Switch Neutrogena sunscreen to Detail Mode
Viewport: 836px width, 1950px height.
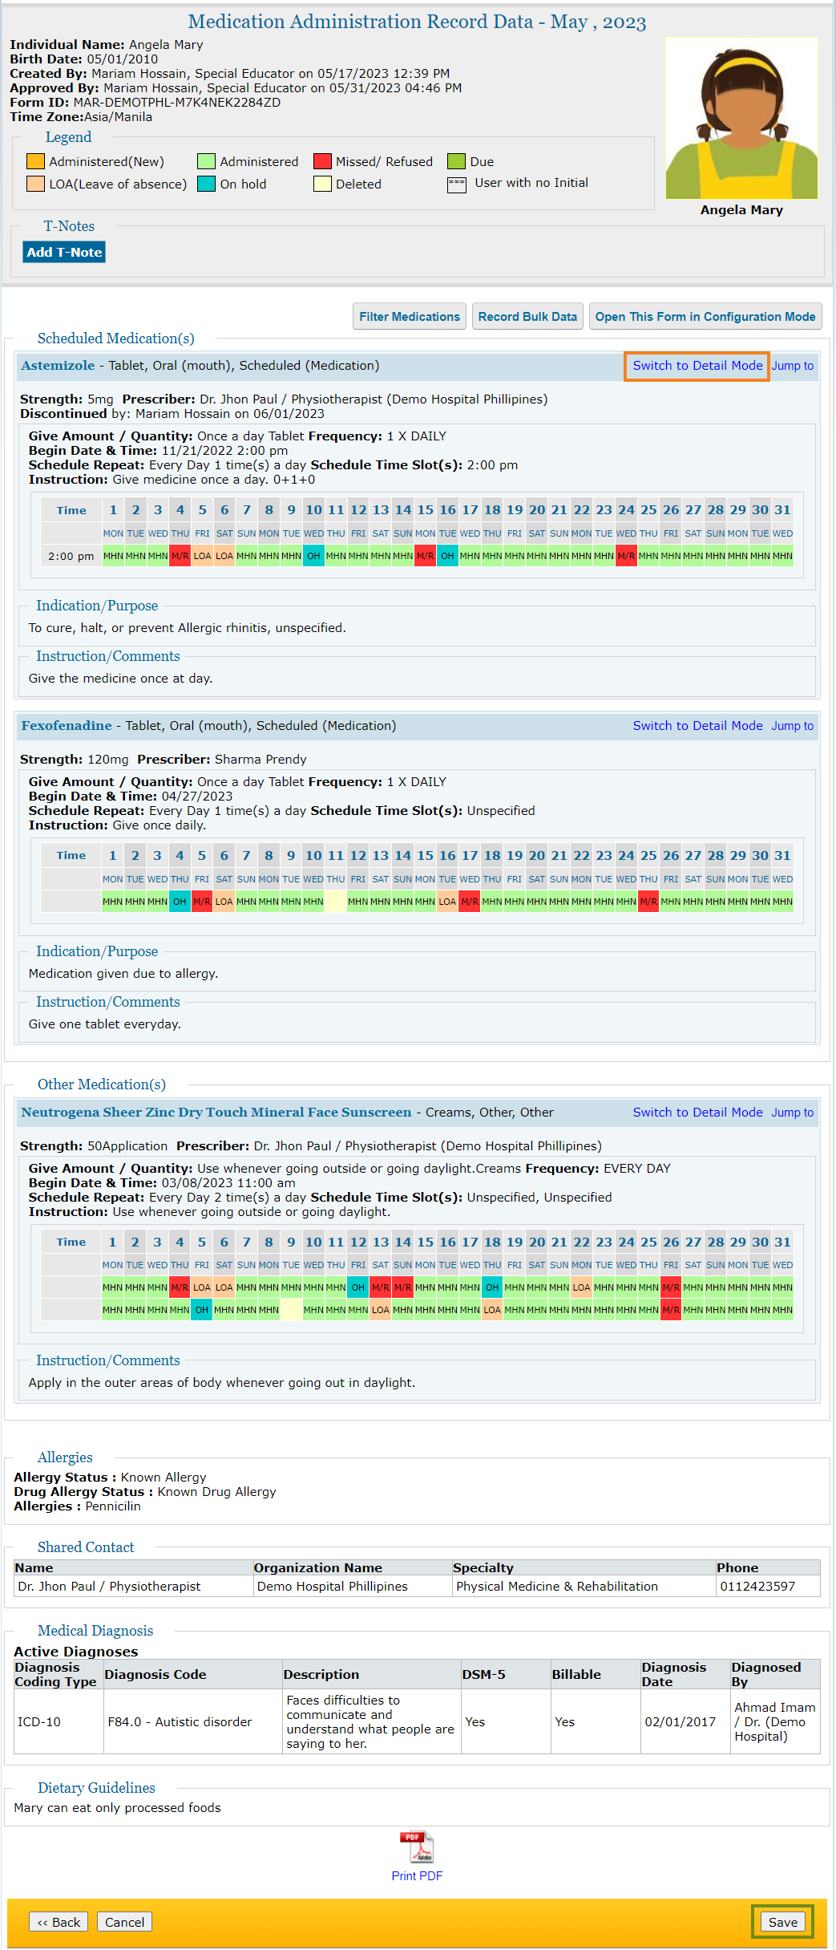[x=697, y=1113]
